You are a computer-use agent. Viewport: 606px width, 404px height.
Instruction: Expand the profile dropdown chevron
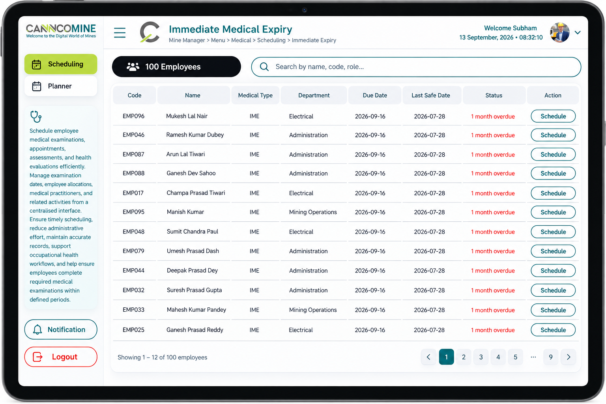(578, 33)
